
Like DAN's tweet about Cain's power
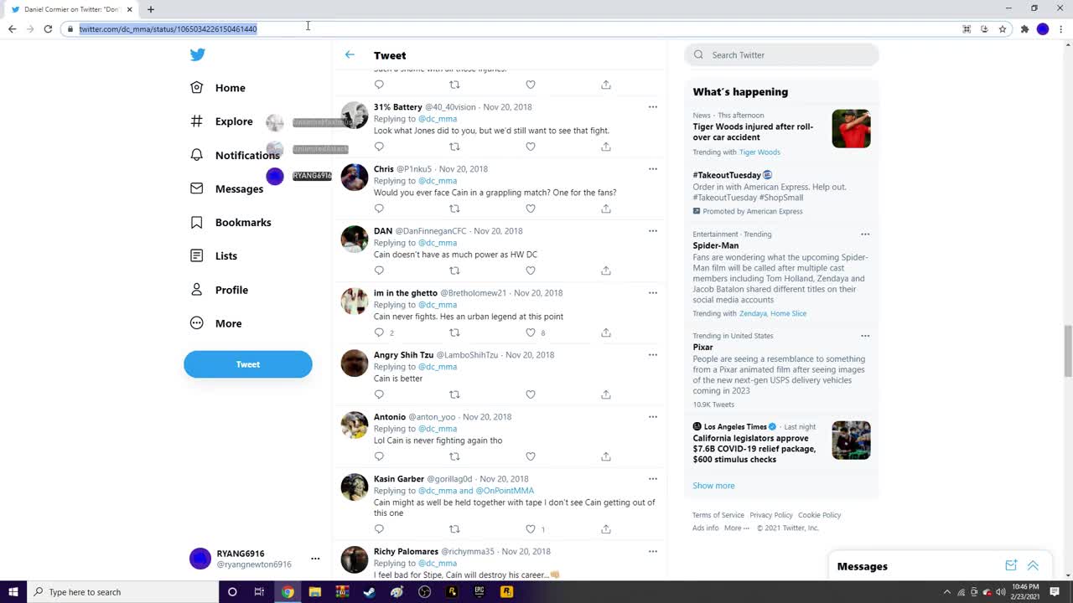(530, 271)
